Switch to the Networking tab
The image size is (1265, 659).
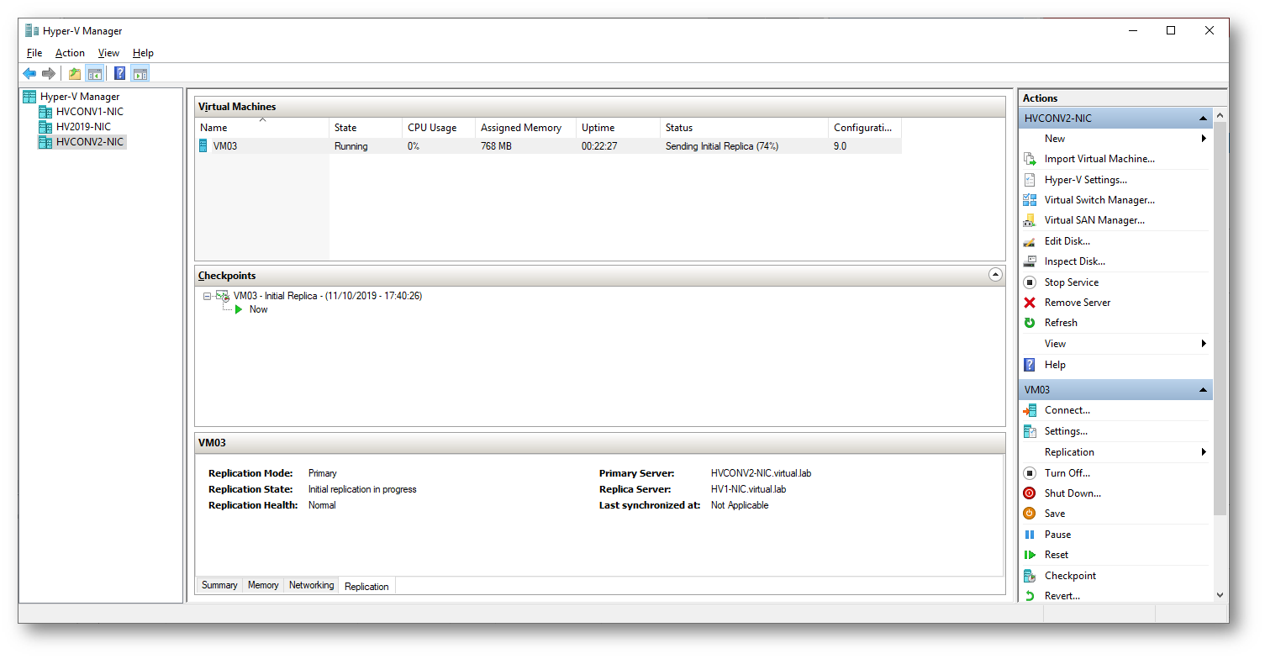click(311, 585)
